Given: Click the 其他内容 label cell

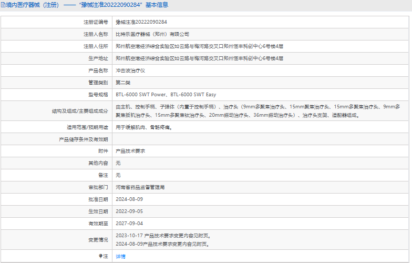Looking at the screenshot, I should click(57, 163).
